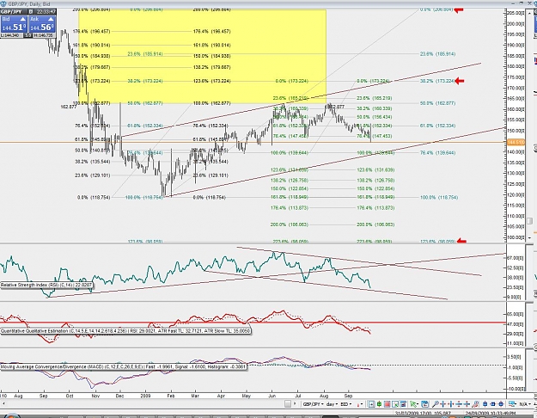Click the middle blue square shift icon

coord(493,404)
